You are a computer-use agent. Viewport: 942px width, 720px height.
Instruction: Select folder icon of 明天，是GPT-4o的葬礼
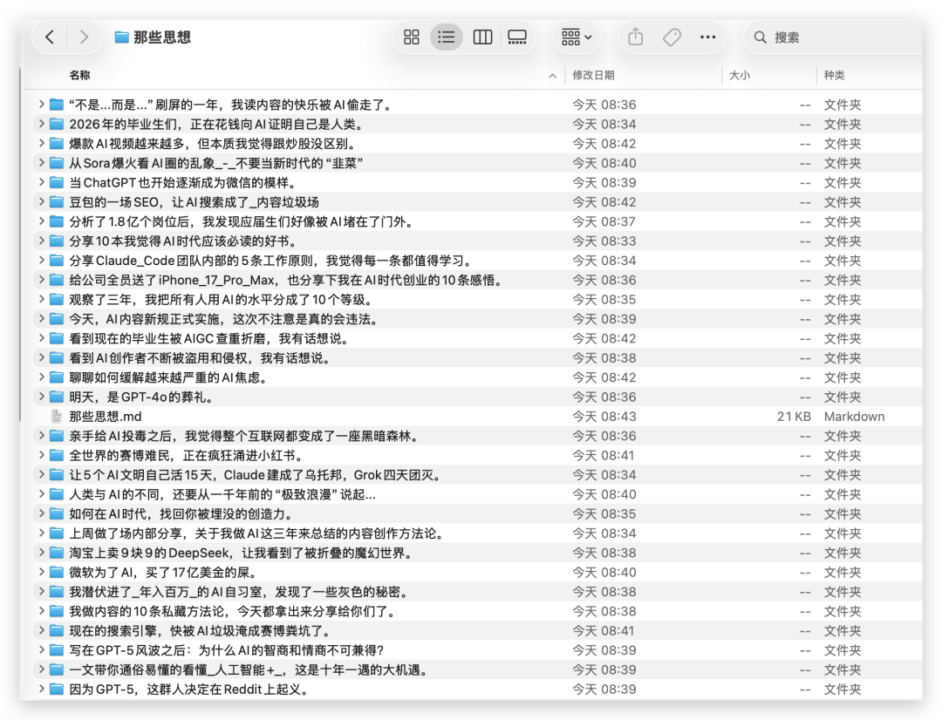[57, 397]
